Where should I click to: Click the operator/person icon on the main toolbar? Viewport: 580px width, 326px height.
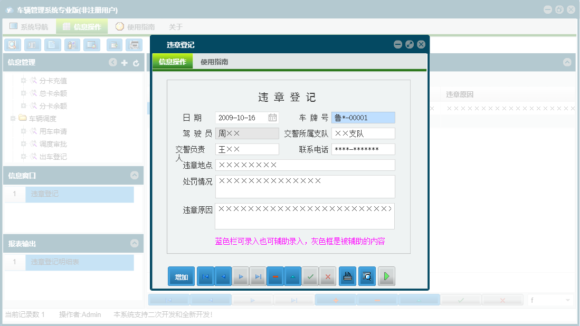[71, 45]
